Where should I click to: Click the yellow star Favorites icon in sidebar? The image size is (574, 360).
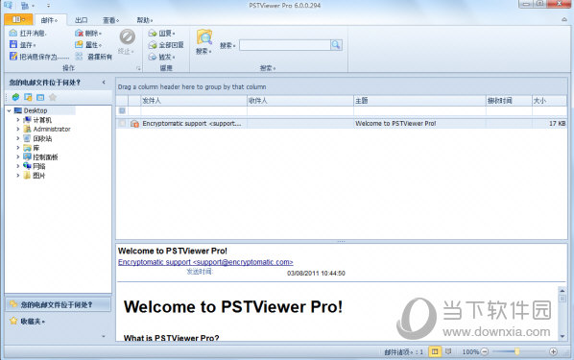[13, 321]
